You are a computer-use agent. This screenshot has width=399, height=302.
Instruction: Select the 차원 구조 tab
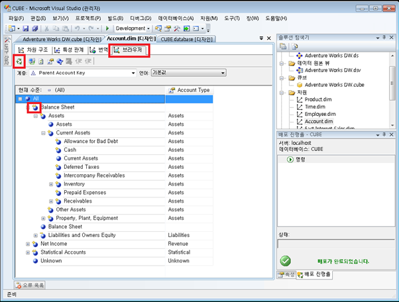tap(33, 50)
